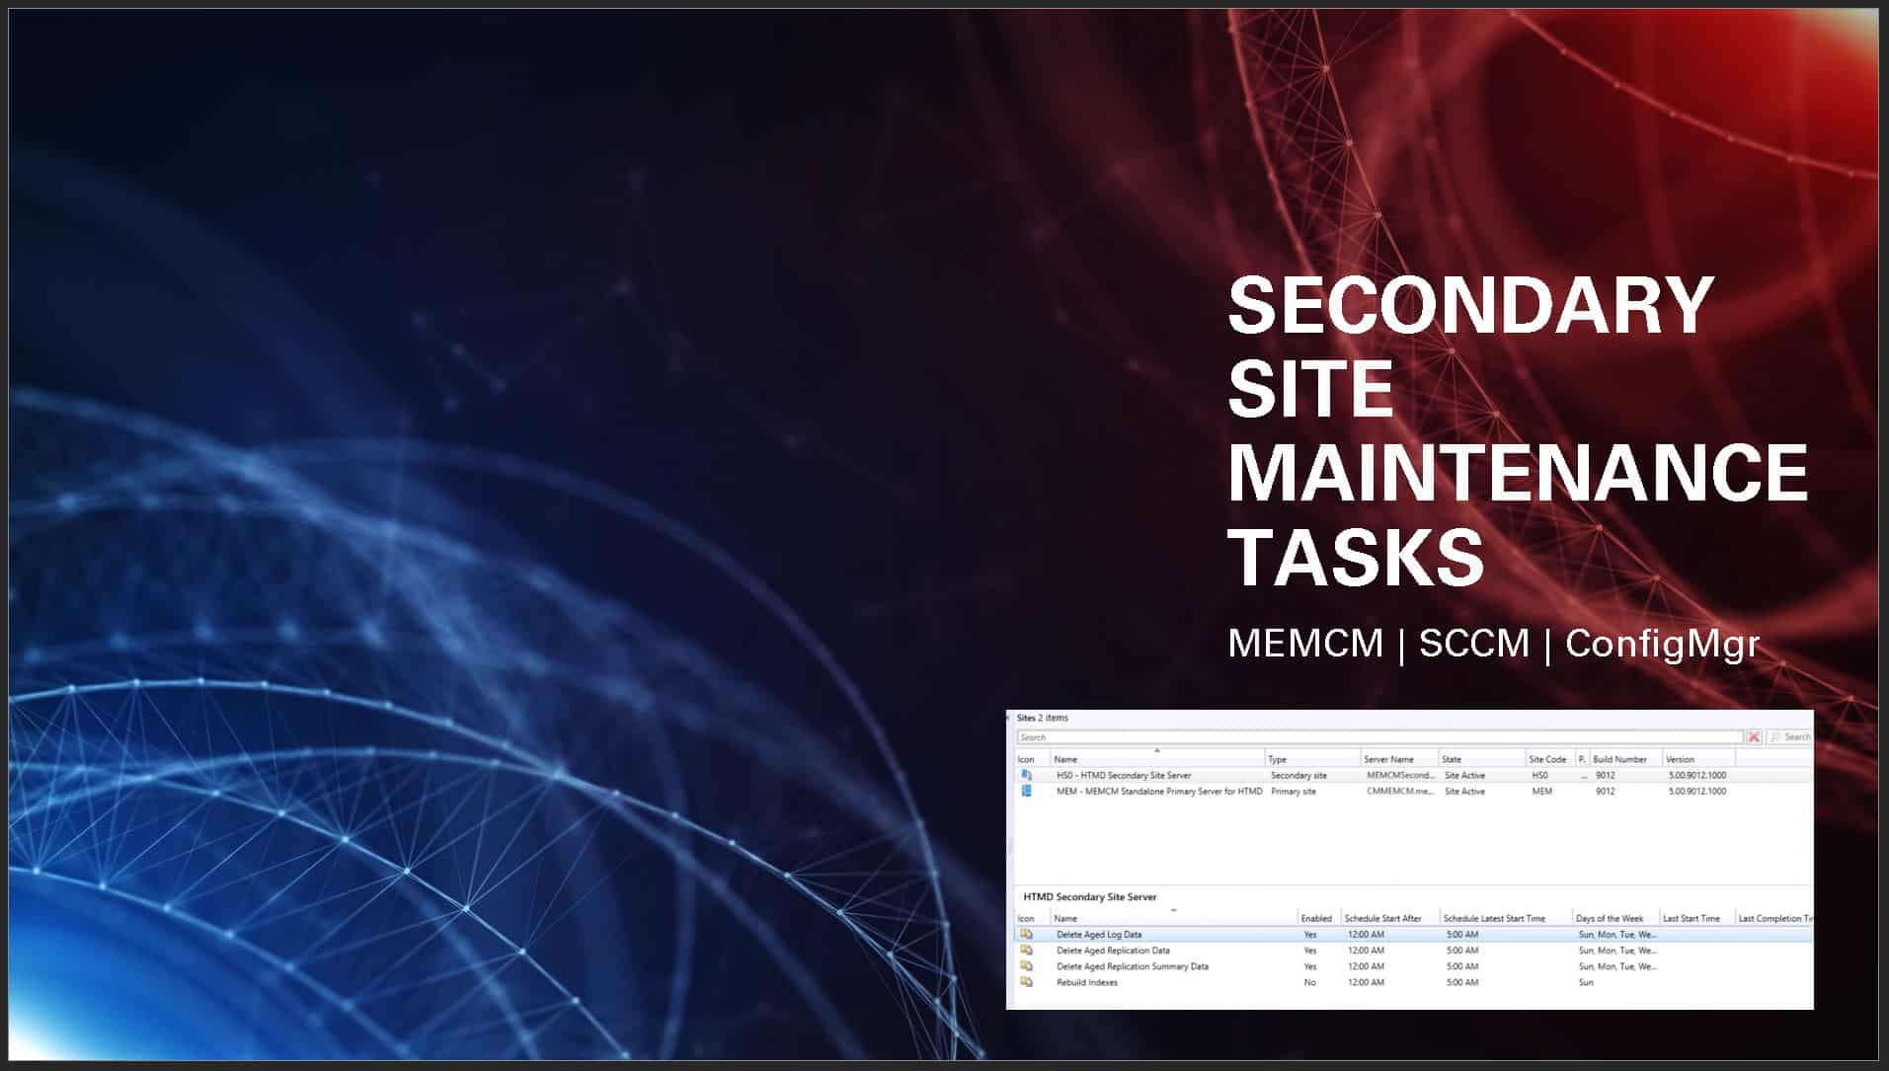Click the 'Primary site' type cell
This screenshot has height=1071, width=1889.
pyautogui.click(x=1293, y=791)
